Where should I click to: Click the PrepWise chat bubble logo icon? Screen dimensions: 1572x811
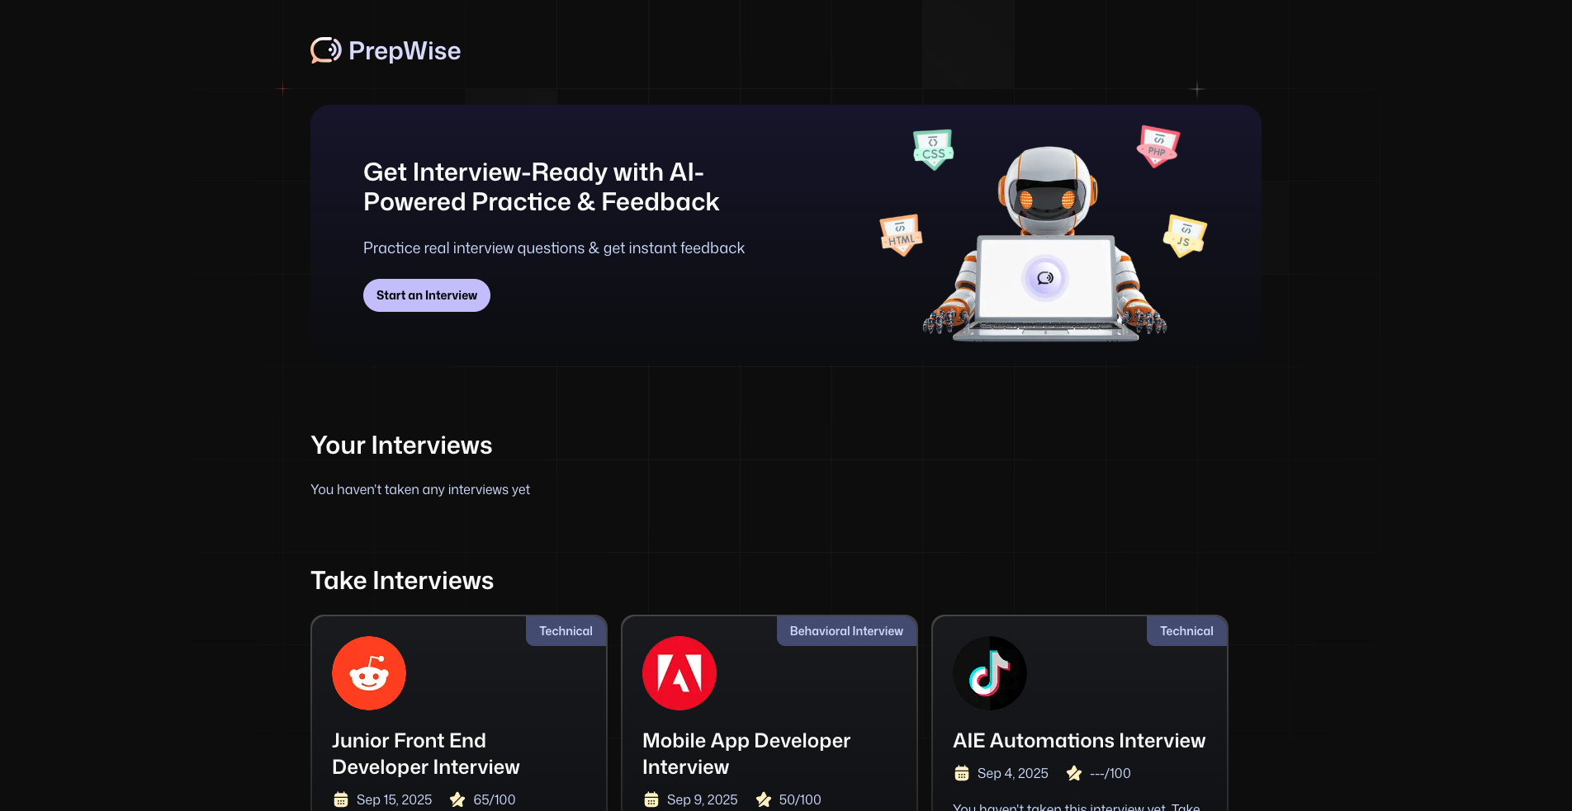click(x=326, y=50)
